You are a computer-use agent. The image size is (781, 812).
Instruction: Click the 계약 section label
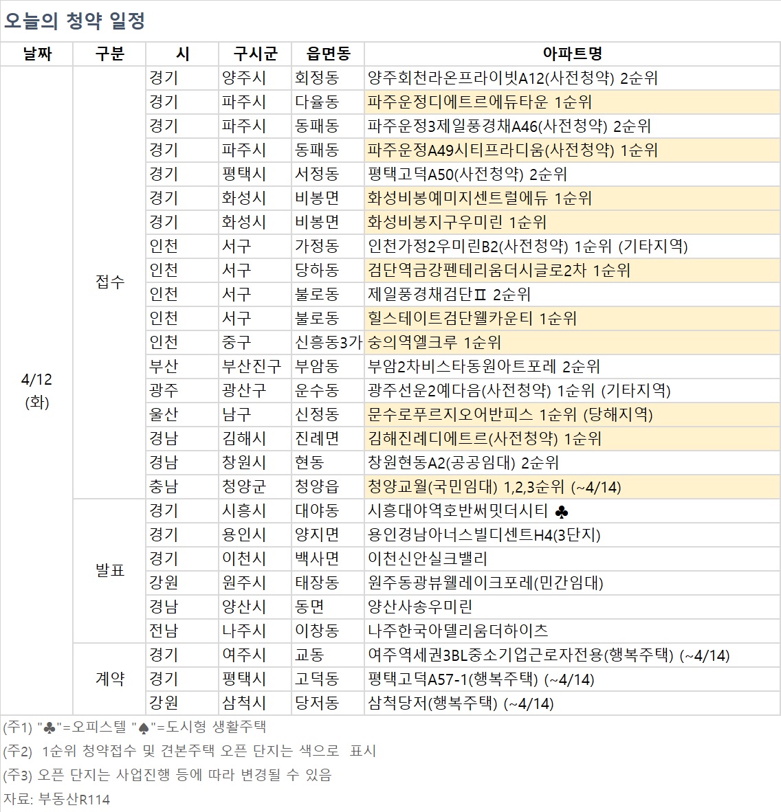point(110,679)
